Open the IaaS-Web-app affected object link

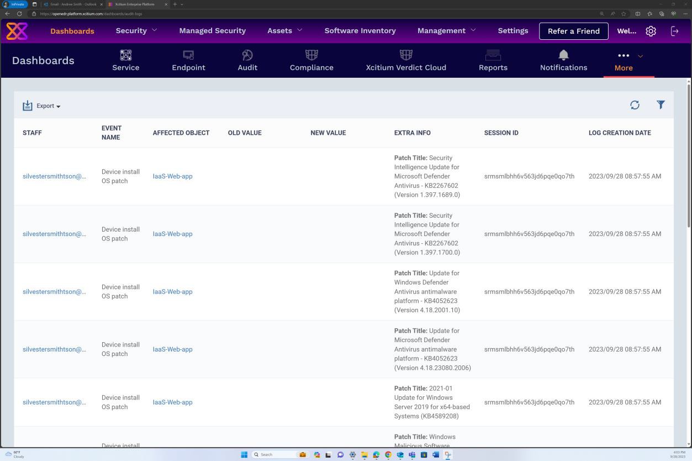pyautogui.click(x=172, y=176)
